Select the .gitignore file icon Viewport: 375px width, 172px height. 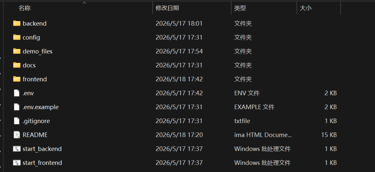[x=17, y=121]
